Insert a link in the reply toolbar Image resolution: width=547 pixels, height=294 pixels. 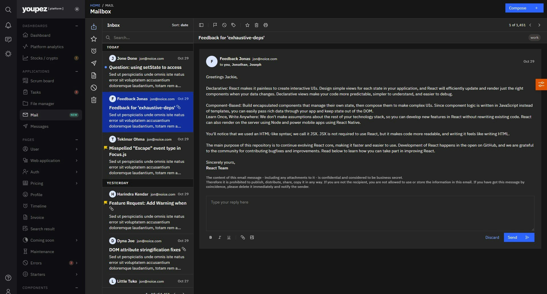(243, 237)
